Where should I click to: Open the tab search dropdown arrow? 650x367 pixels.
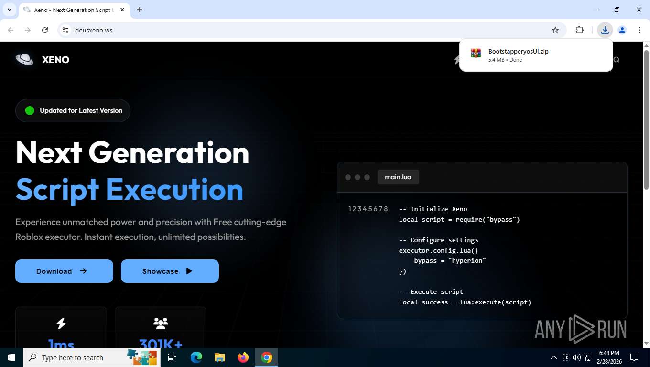9,10
